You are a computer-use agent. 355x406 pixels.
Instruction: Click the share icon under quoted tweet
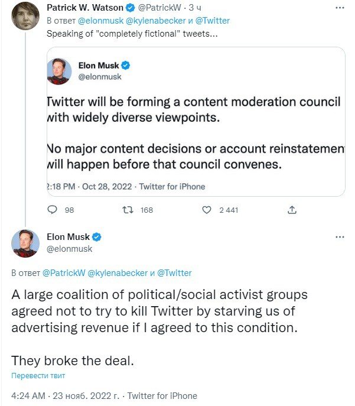coord(291,210)
